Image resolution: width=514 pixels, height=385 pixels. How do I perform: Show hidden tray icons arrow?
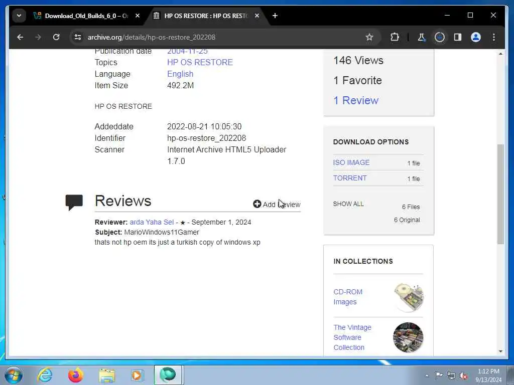427,375
